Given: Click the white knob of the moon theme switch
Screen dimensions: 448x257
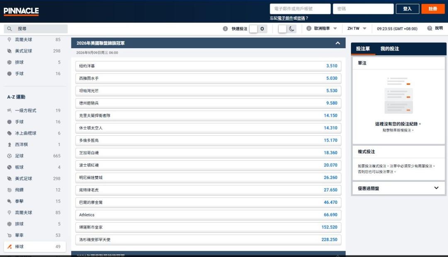Looking at the screenshot, I should point(282,29).
